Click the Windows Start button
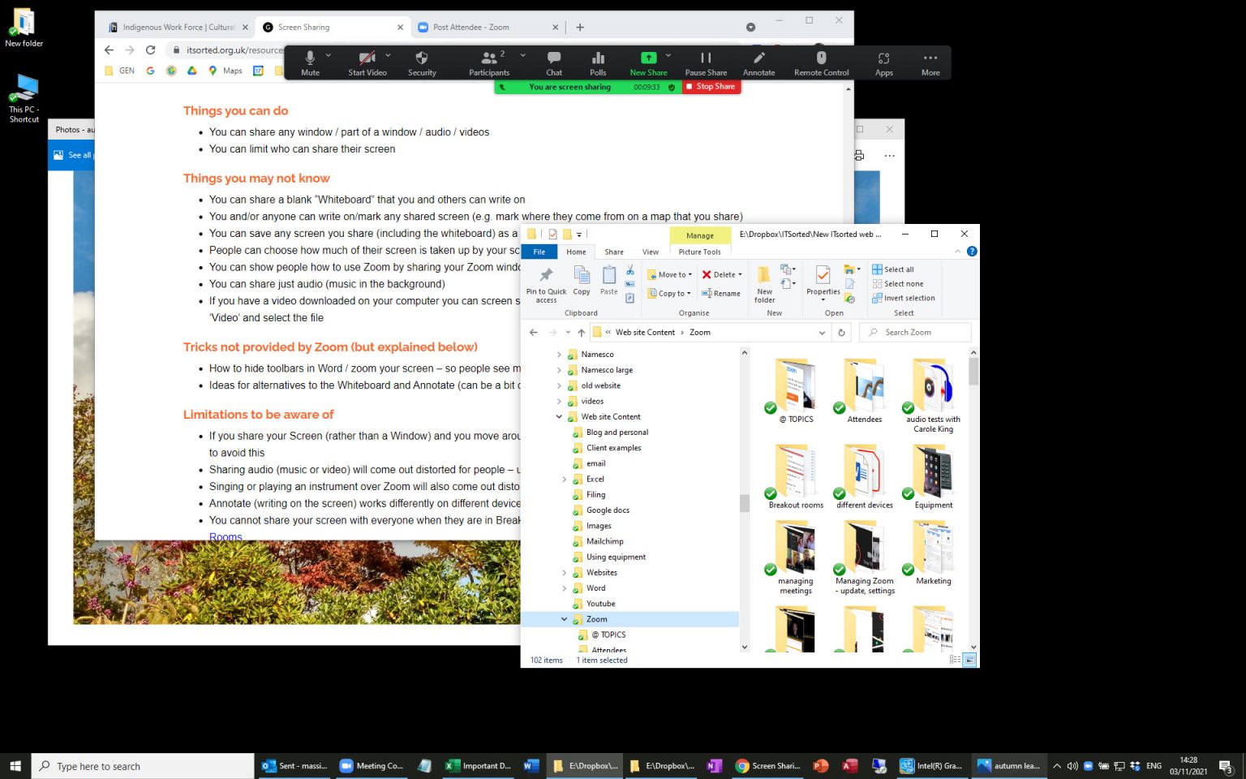The width and height of the screenshot is (1246, 779). 15,766
